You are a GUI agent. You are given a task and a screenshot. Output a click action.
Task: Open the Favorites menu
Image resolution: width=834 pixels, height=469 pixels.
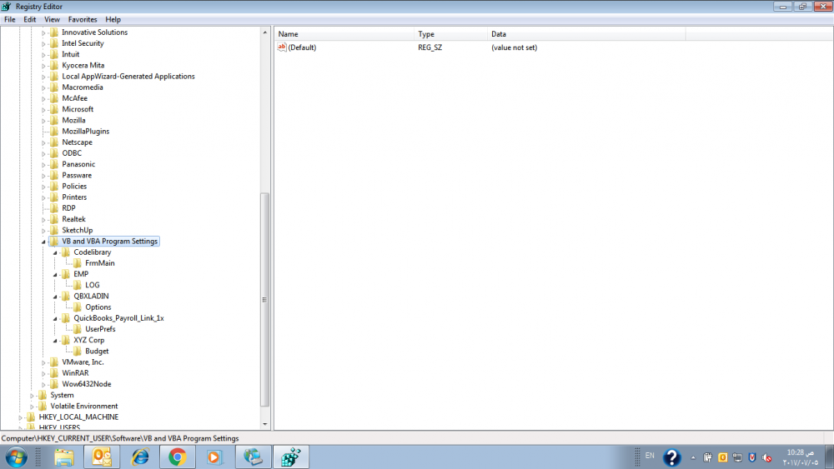click(x=83, y=20)
